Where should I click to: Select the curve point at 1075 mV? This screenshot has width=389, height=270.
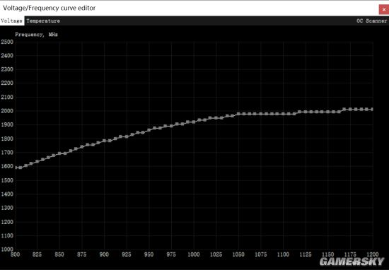pos(261,114)
